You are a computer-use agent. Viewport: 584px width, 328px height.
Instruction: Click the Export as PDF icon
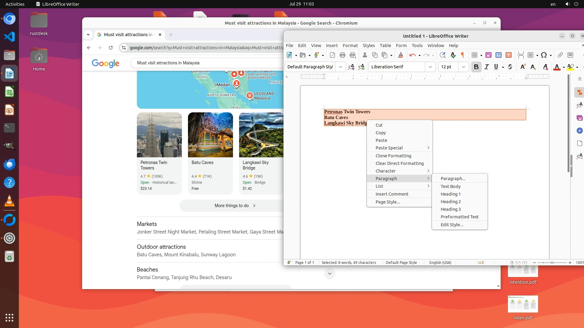(x=332, y=55)
